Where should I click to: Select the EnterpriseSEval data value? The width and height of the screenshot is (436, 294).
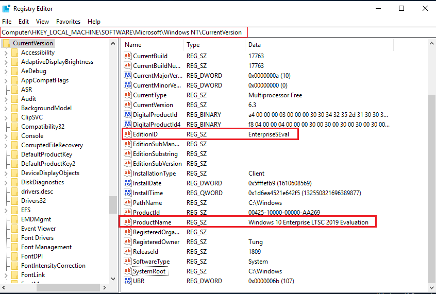pos(269,134)
